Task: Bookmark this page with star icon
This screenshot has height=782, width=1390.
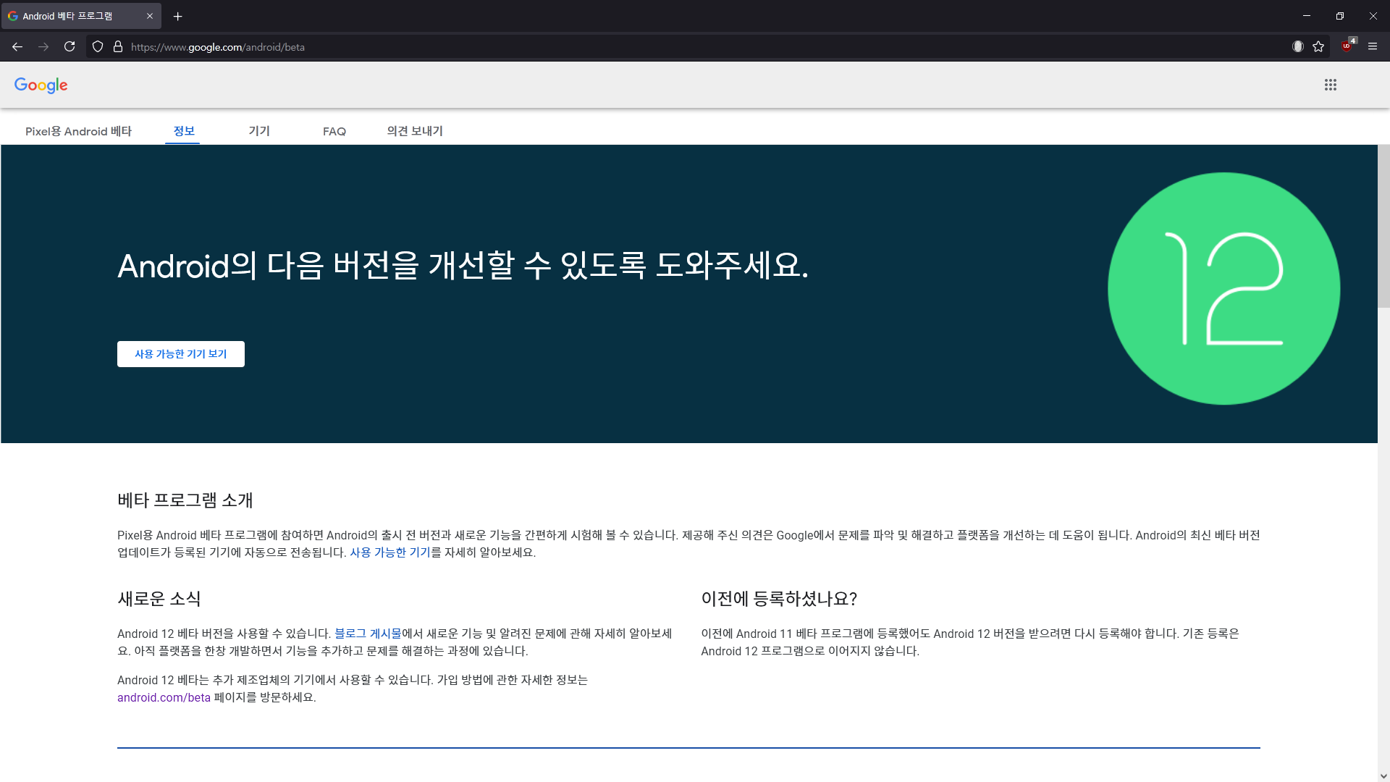Action: pos(1318,47)
